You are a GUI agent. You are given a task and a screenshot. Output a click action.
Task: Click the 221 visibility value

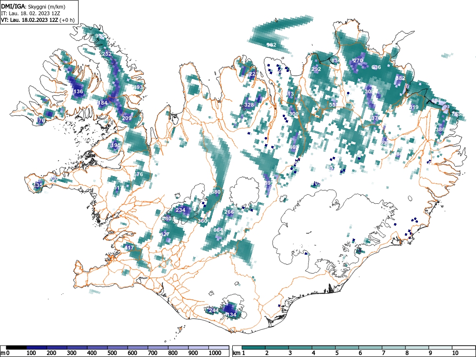253,74
